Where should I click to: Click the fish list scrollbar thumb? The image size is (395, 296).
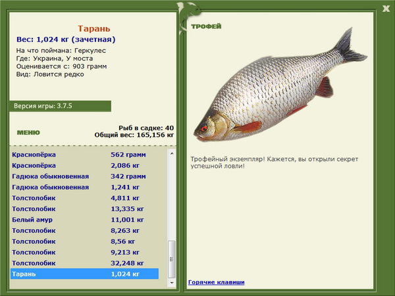click(172, 259)
